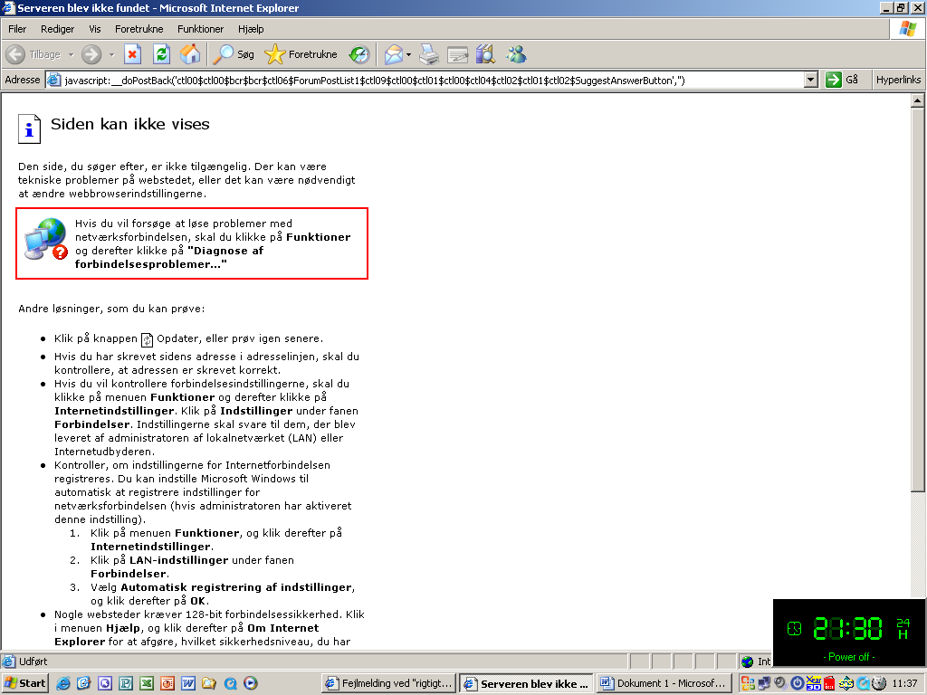Click the Forward arrow button
The height and width of the screenshot is (695, 927).
coord(91,54)
